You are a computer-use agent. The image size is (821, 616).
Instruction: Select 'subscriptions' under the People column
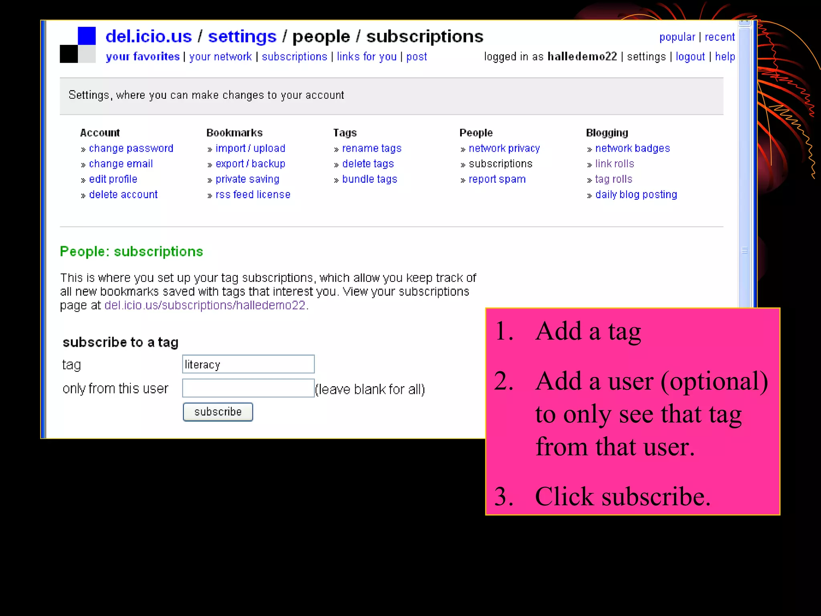coord(500,164)
